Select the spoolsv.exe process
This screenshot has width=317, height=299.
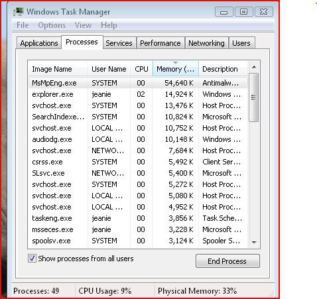pyautogui.click(x=138, y=241)
